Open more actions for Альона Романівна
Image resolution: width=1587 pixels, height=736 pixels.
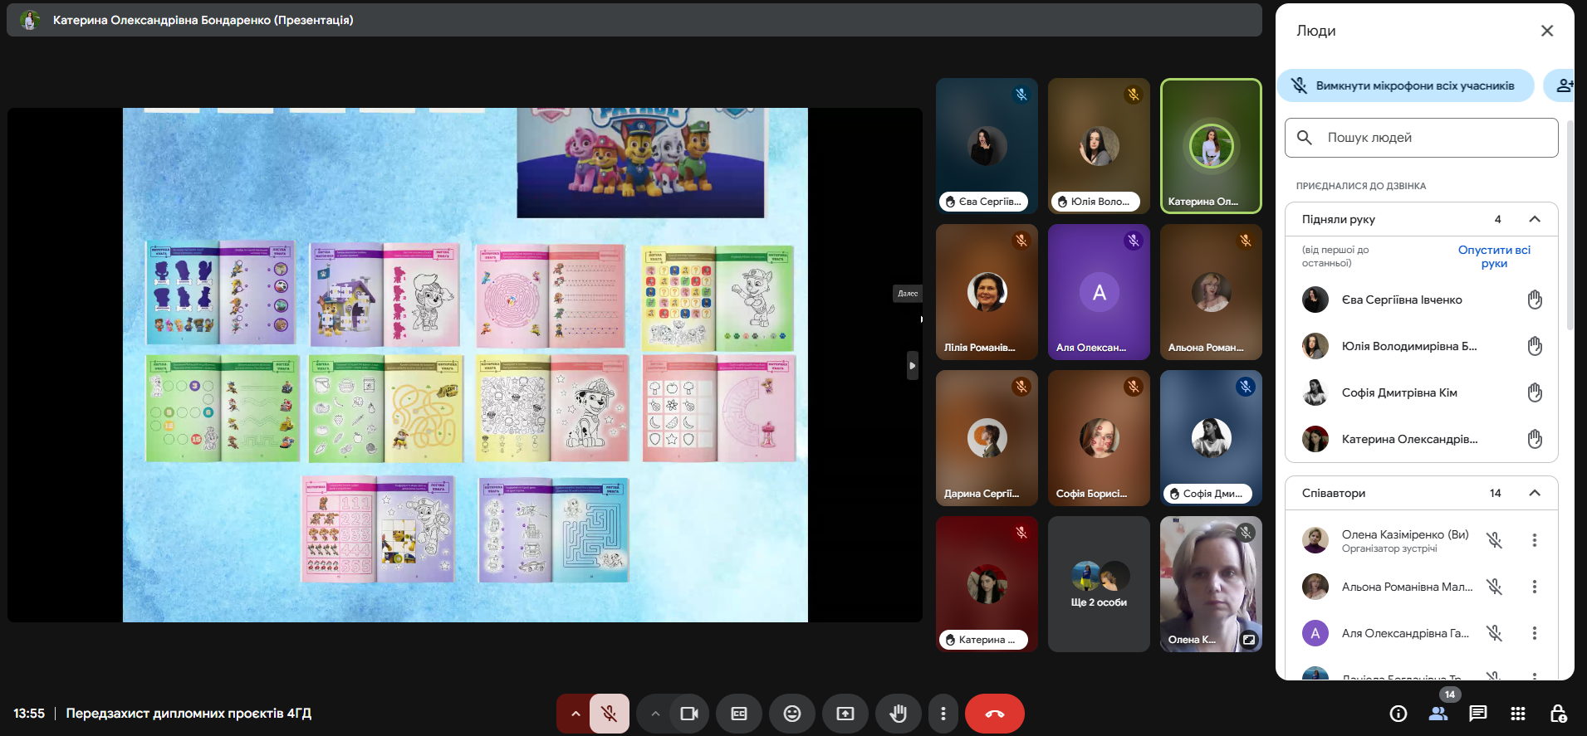pyautogui.click(x=1535, y=587)
